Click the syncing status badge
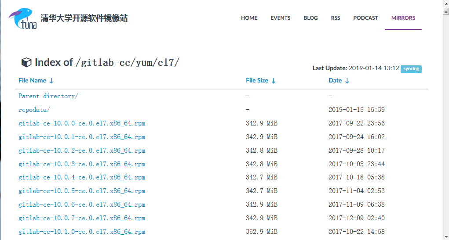 (x=411, y=69)
